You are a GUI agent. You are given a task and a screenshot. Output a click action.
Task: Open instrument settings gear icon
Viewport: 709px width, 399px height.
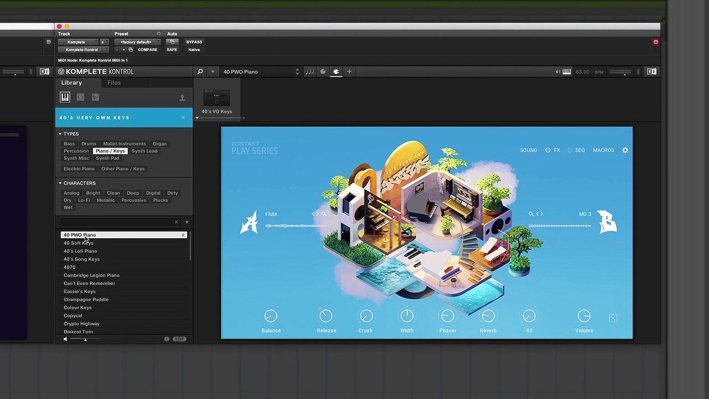pos(625,150)
